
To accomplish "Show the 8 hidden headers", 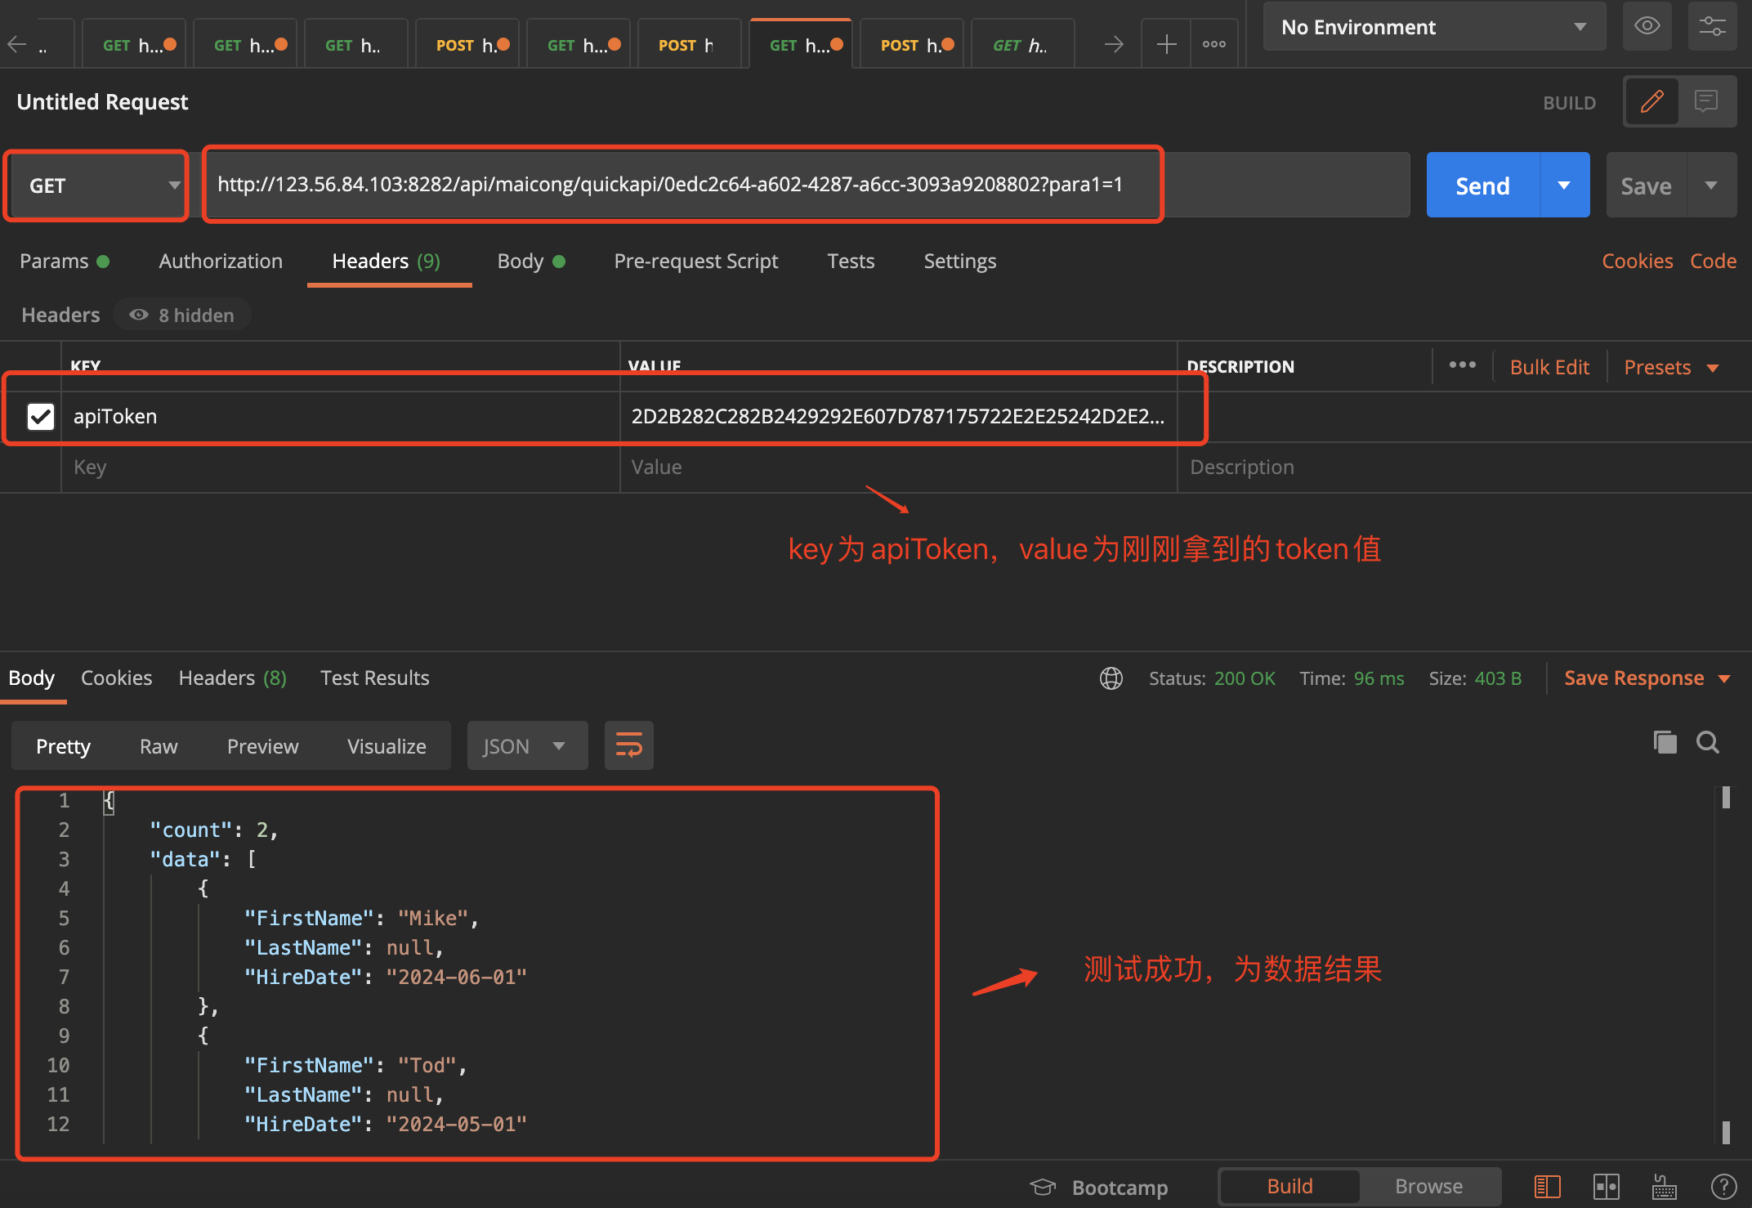I will pos(182,315).
